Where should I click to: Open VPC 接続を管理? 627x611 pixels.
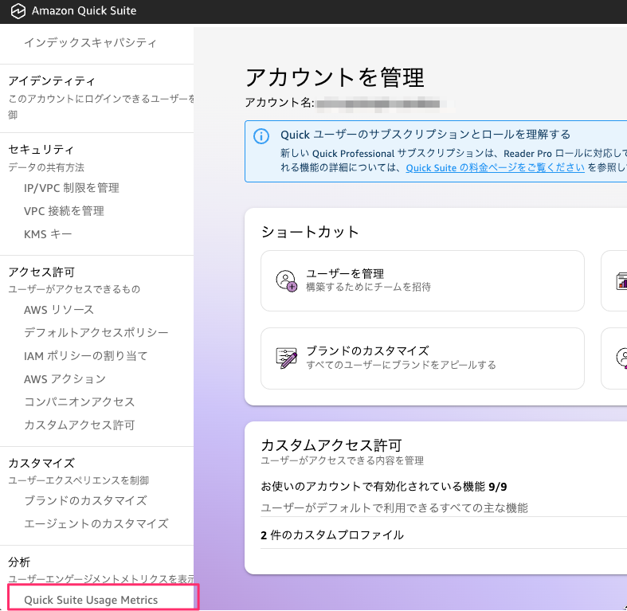click(64, 211)
